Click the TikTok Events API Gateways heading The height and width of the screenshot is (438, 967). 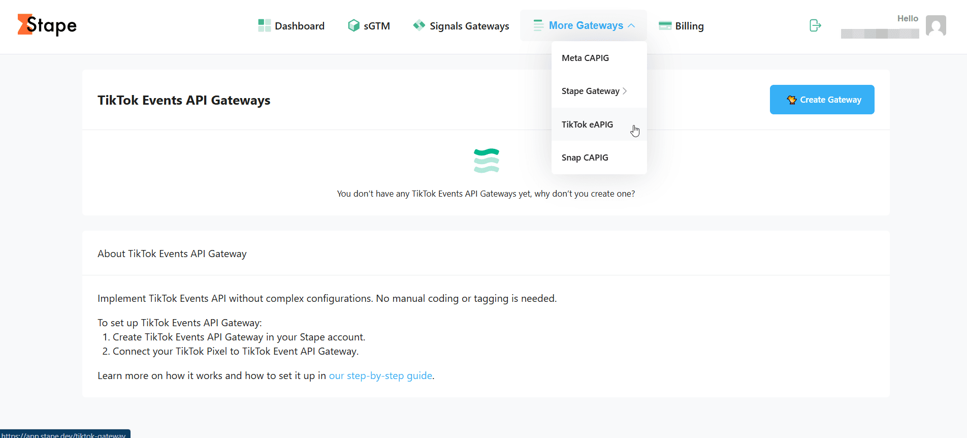[x=184, y=100]
